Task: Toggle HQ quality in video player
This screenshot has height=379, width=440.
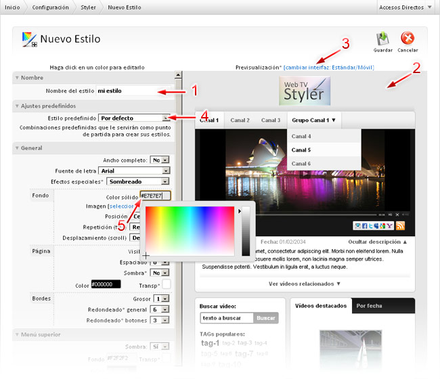Action: [x=390, y=215]
